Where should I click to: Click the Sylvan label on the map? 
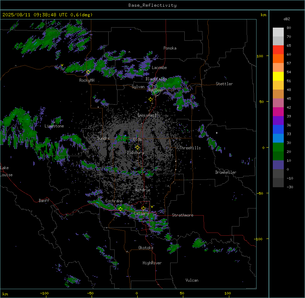click(x=138, y=87)
